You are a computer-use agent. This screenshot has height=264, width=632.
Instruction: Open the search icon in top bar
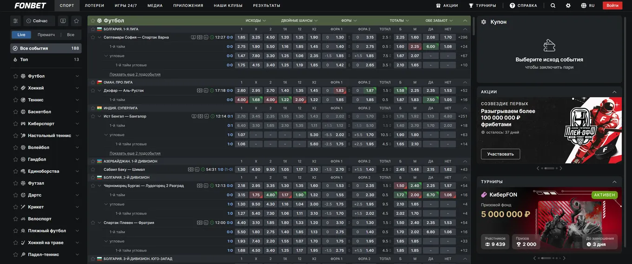553,6
